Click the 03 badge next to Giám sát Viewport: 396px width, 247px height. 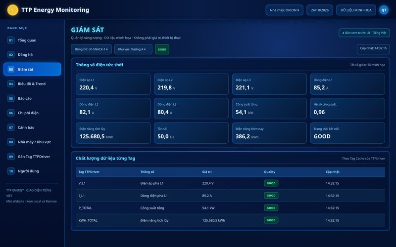tap(11, 69)
